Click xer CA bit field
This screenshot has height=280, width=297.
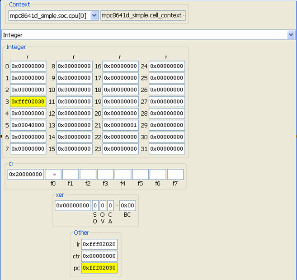coord(110,205)
